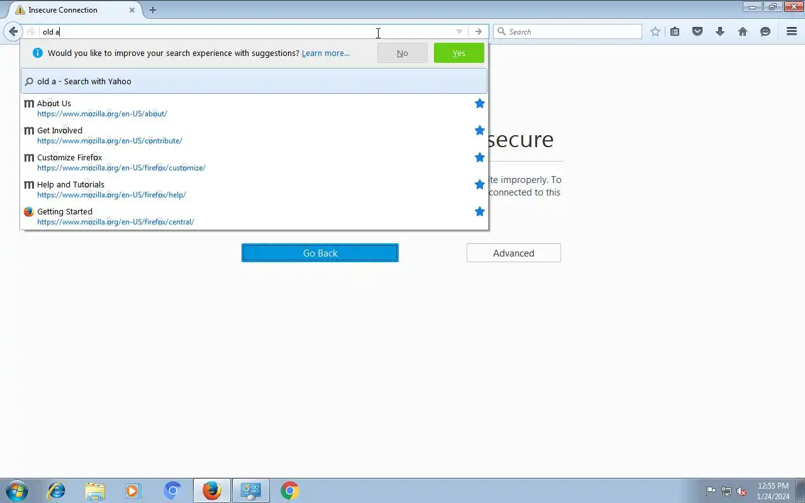Open the control panel taskbar item

[x=251, y=490]
